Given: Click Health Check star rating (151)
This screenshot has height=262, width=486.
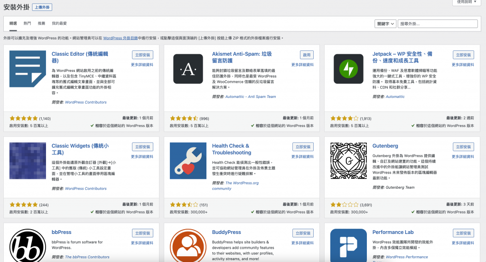Looking at the screenshot, I should (184, 204).
